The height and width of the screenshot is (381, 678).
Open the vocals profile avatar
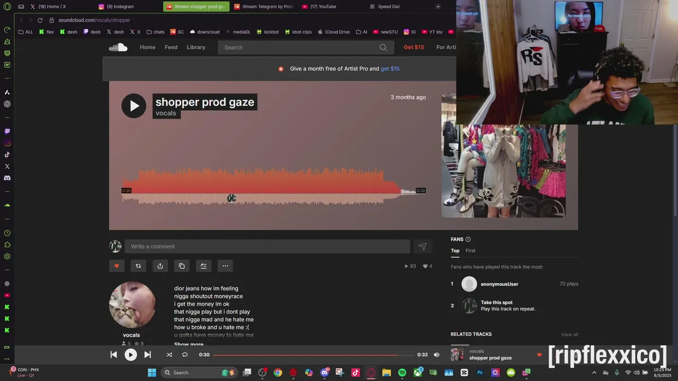click(x=132, y=305)
